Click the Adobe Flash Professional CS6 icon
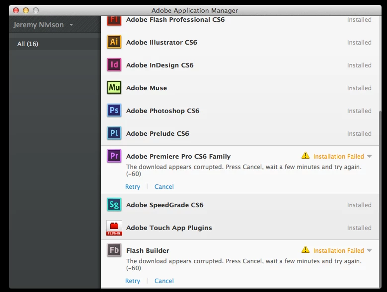 114,20
